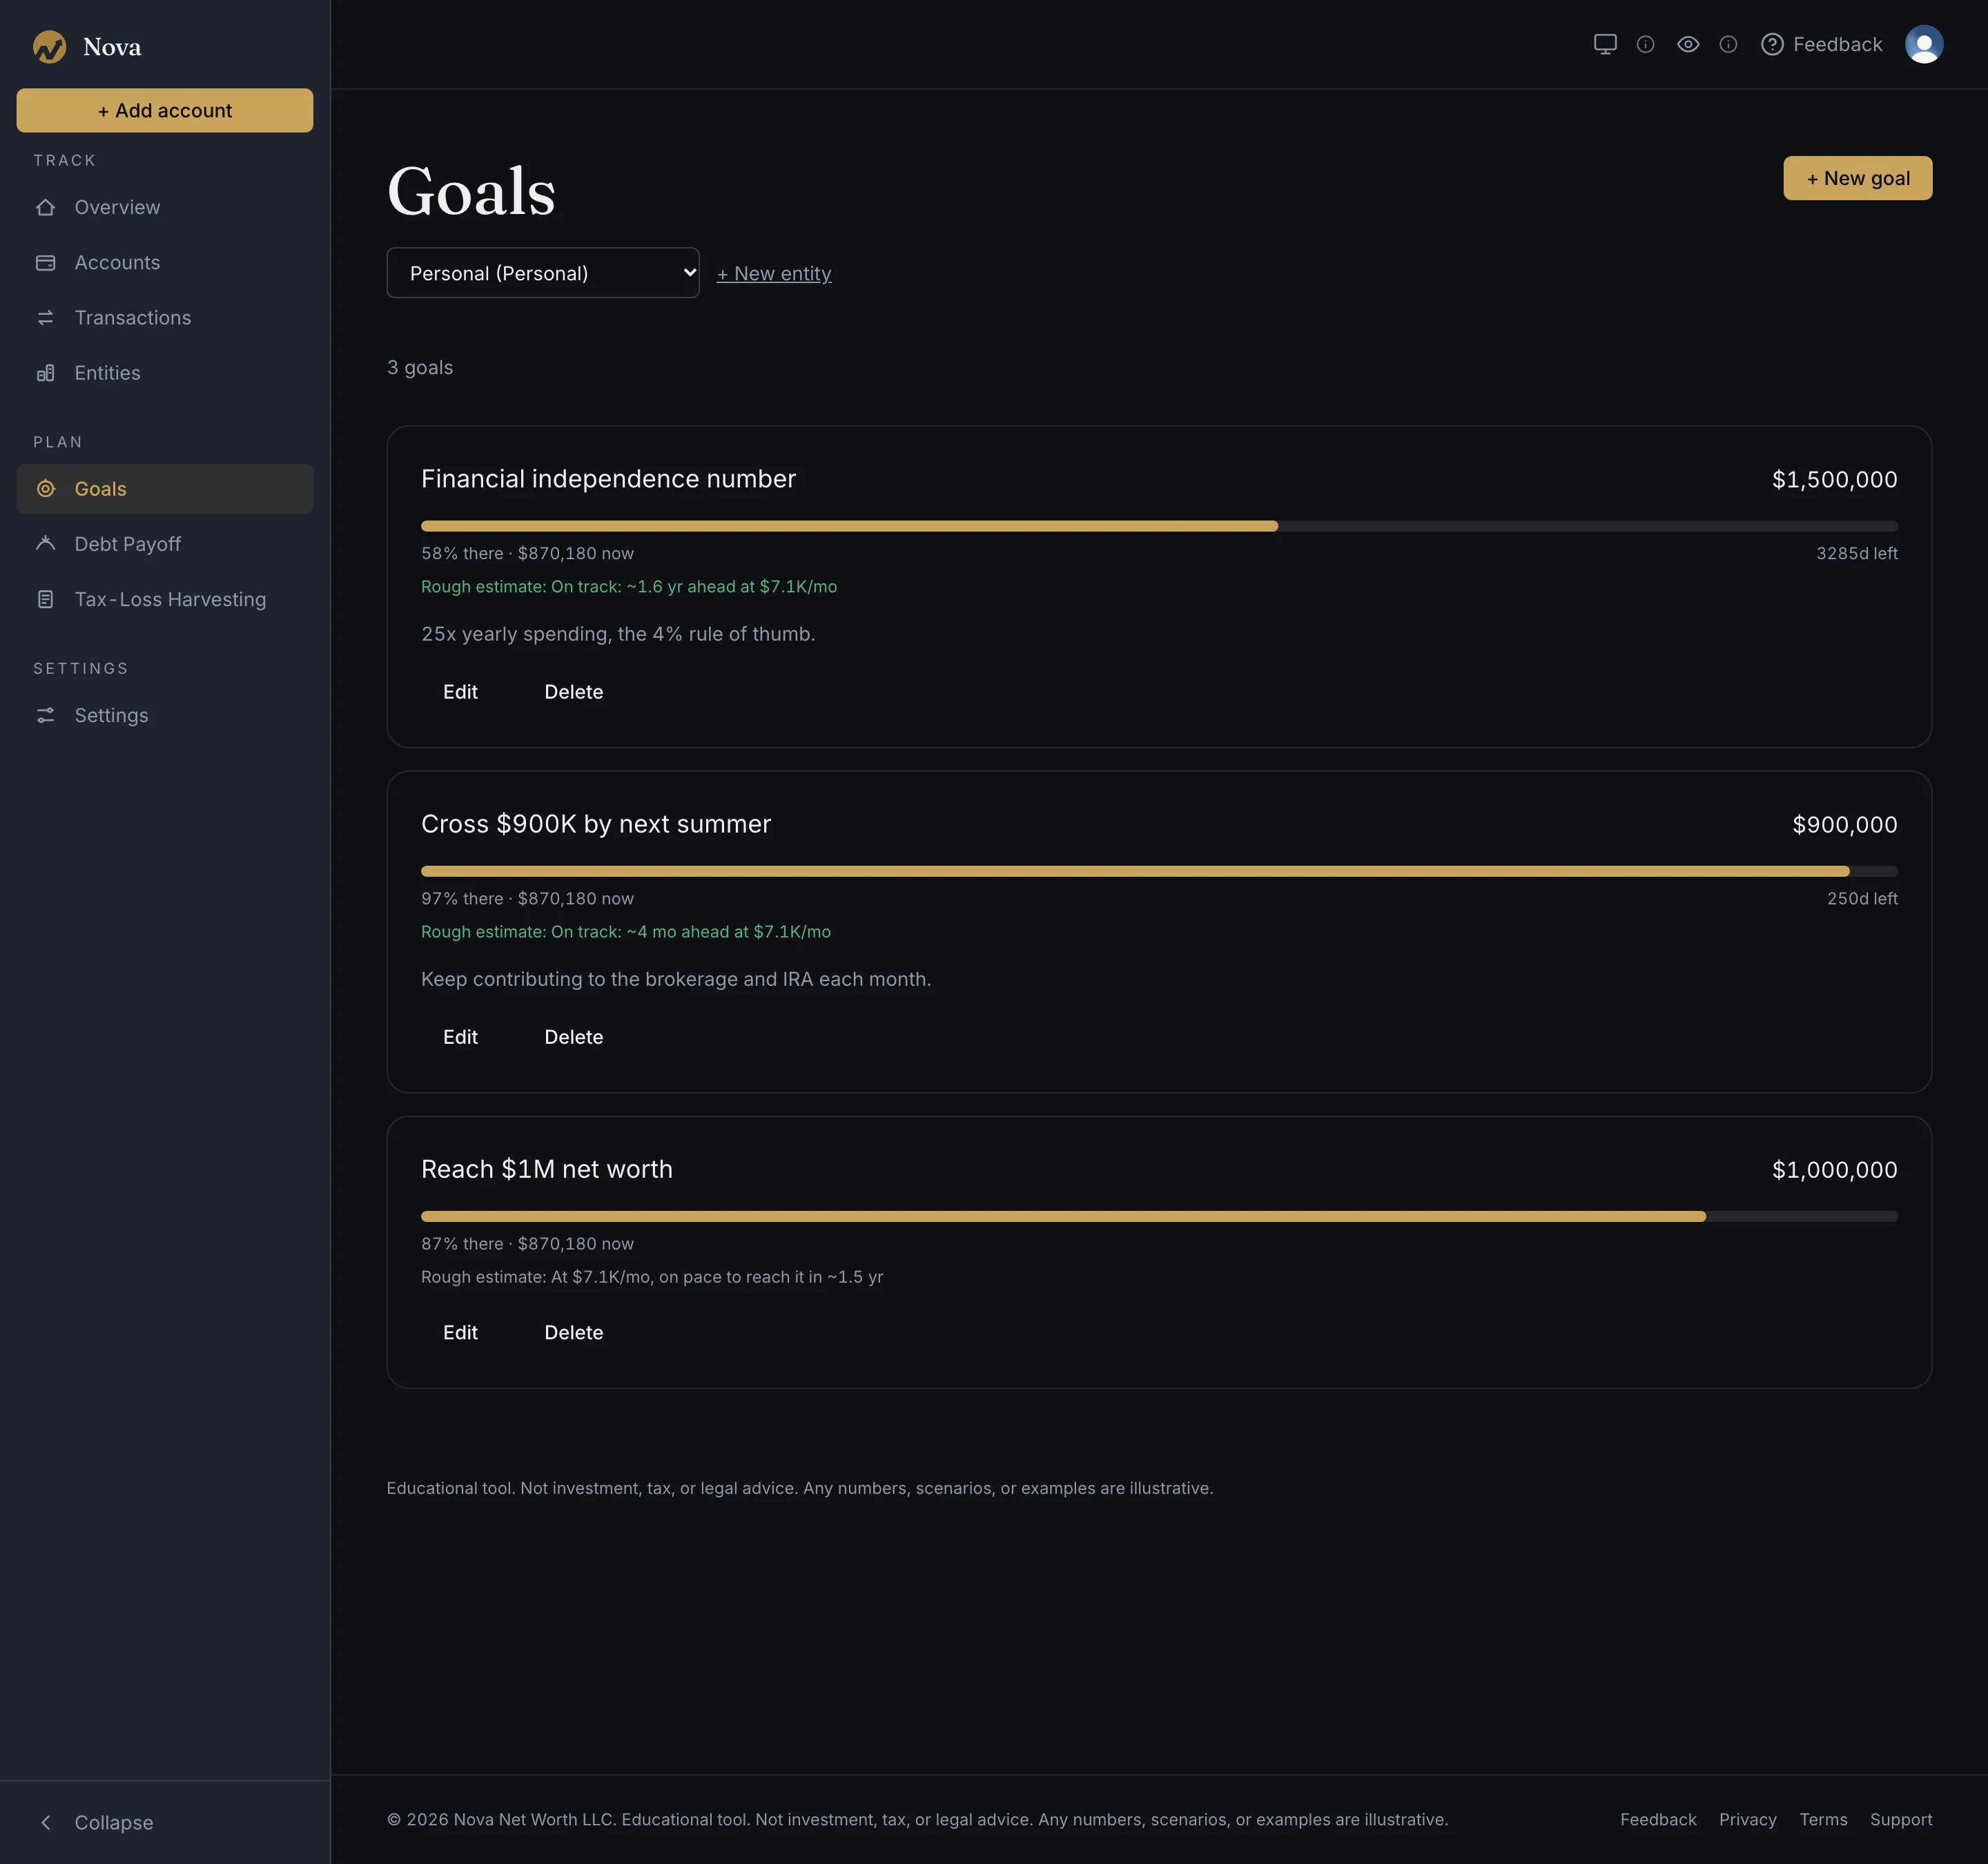
Task: Click the Collapse chevron icon
Action: 46,1822
